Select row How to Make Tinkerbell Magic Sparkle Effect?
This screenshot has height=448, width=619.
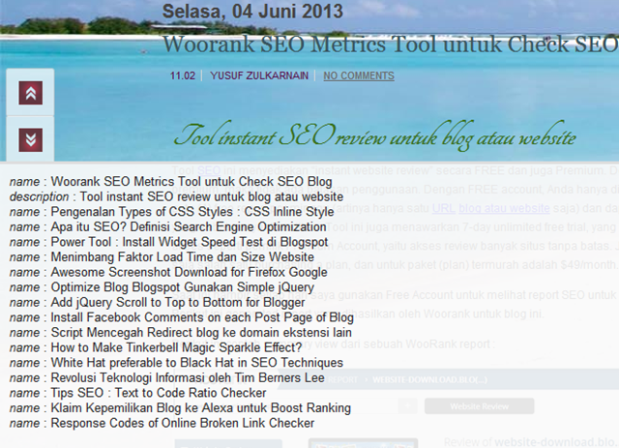(x=156, y=347)
